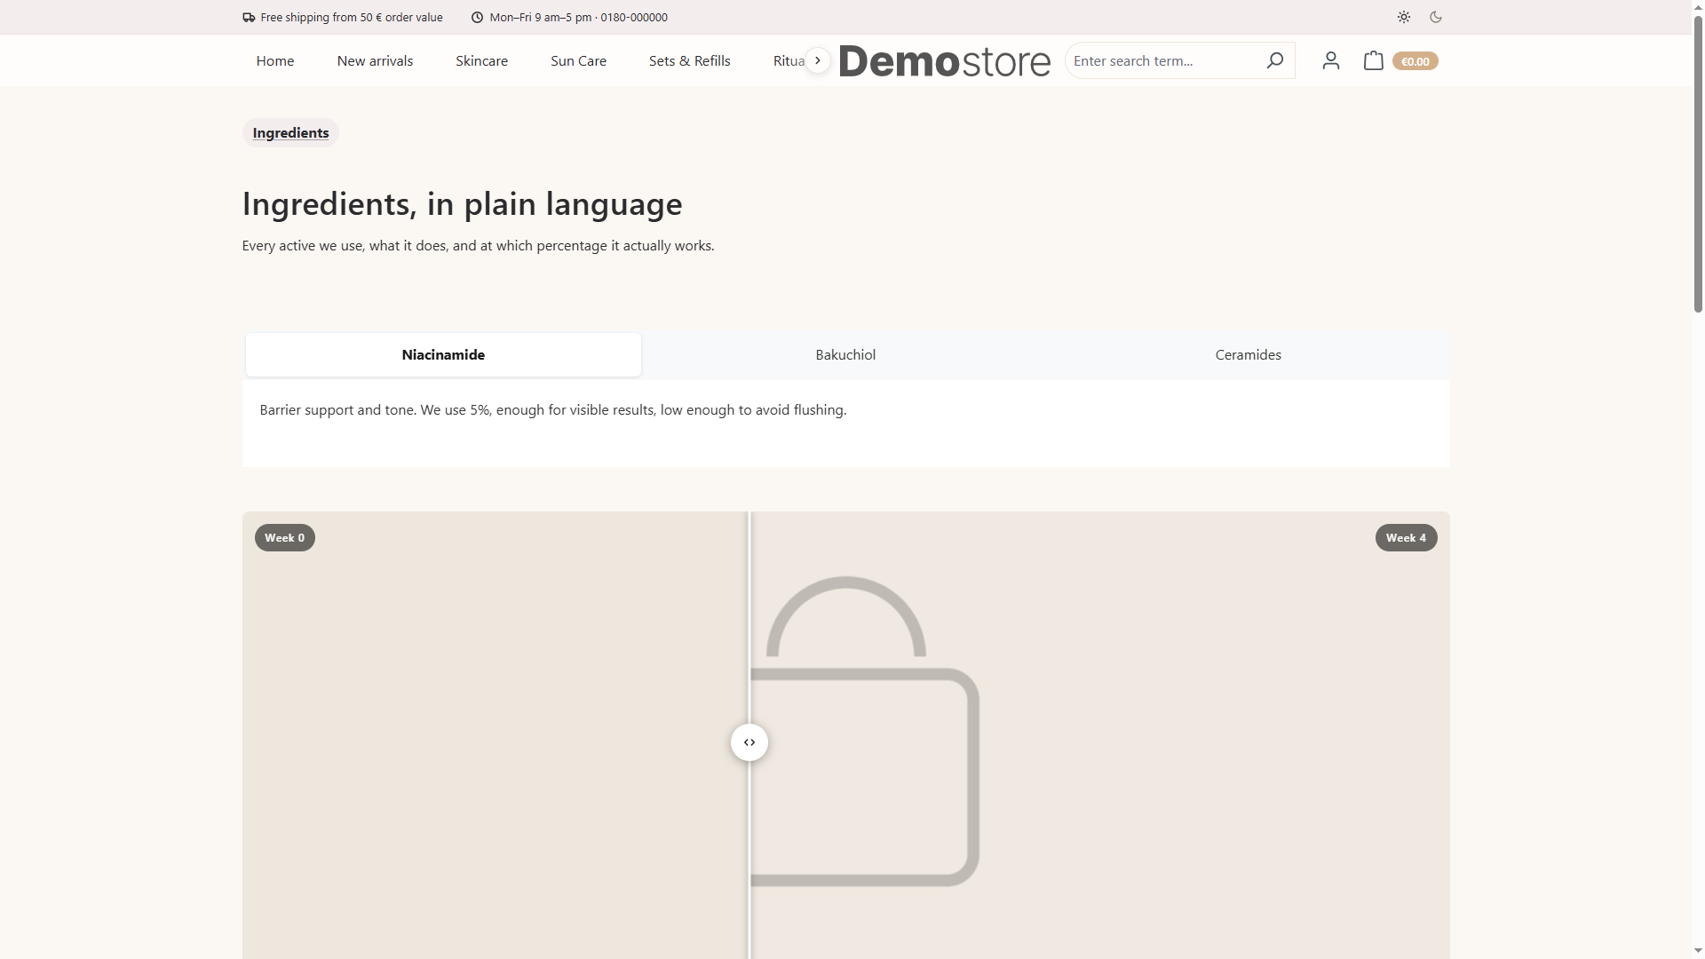Click the Week 4 label badge
The width and height of the screenshot is (1705, 959).
pyautogui.click(x=1406, y=537)
